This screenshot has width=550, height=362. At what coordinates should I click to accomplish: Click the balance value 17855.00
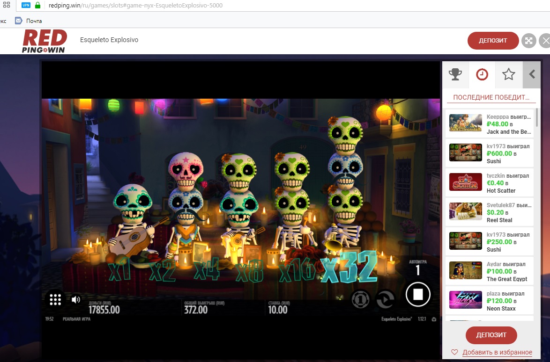pos(104,310)
